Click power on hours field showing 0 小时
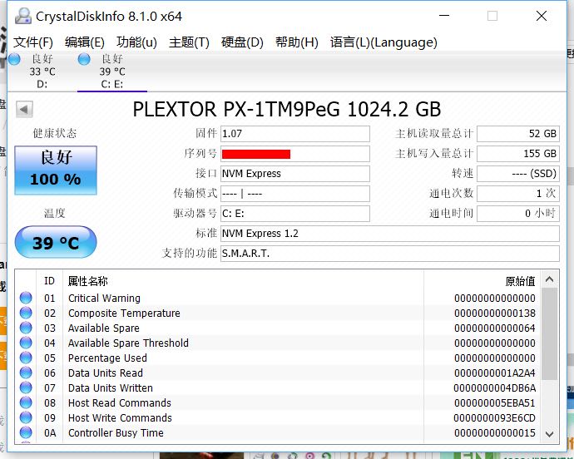Screen dimensions: 574x459 [x=518, y=214]
